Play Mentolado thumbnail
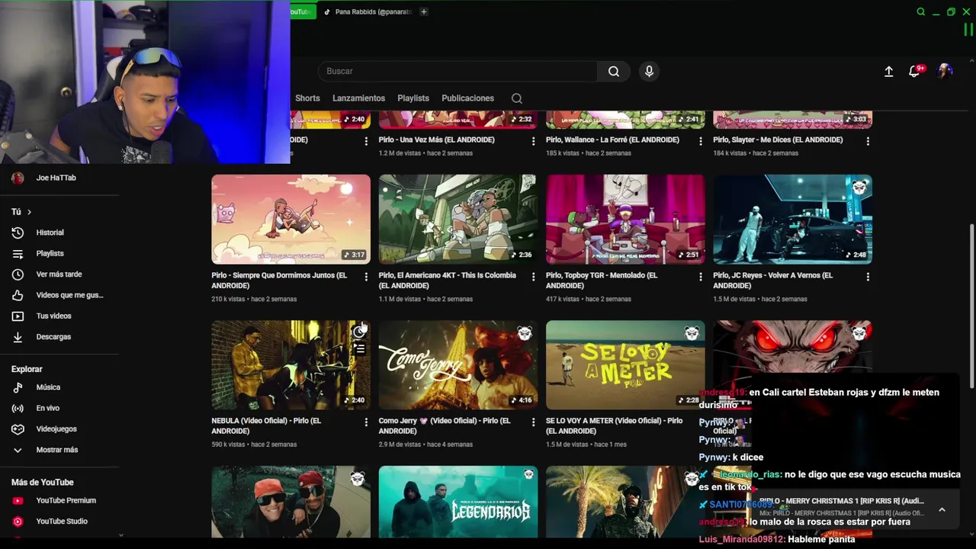 [625, 220]
